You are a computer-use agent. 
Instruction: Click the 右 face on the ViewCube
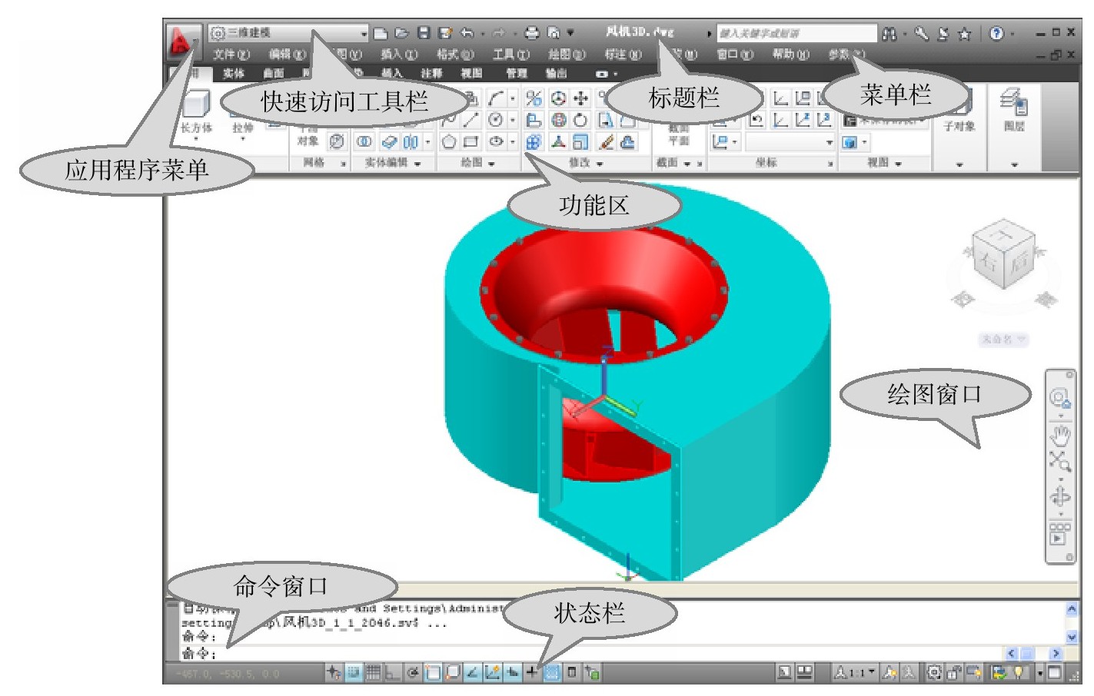988,261
